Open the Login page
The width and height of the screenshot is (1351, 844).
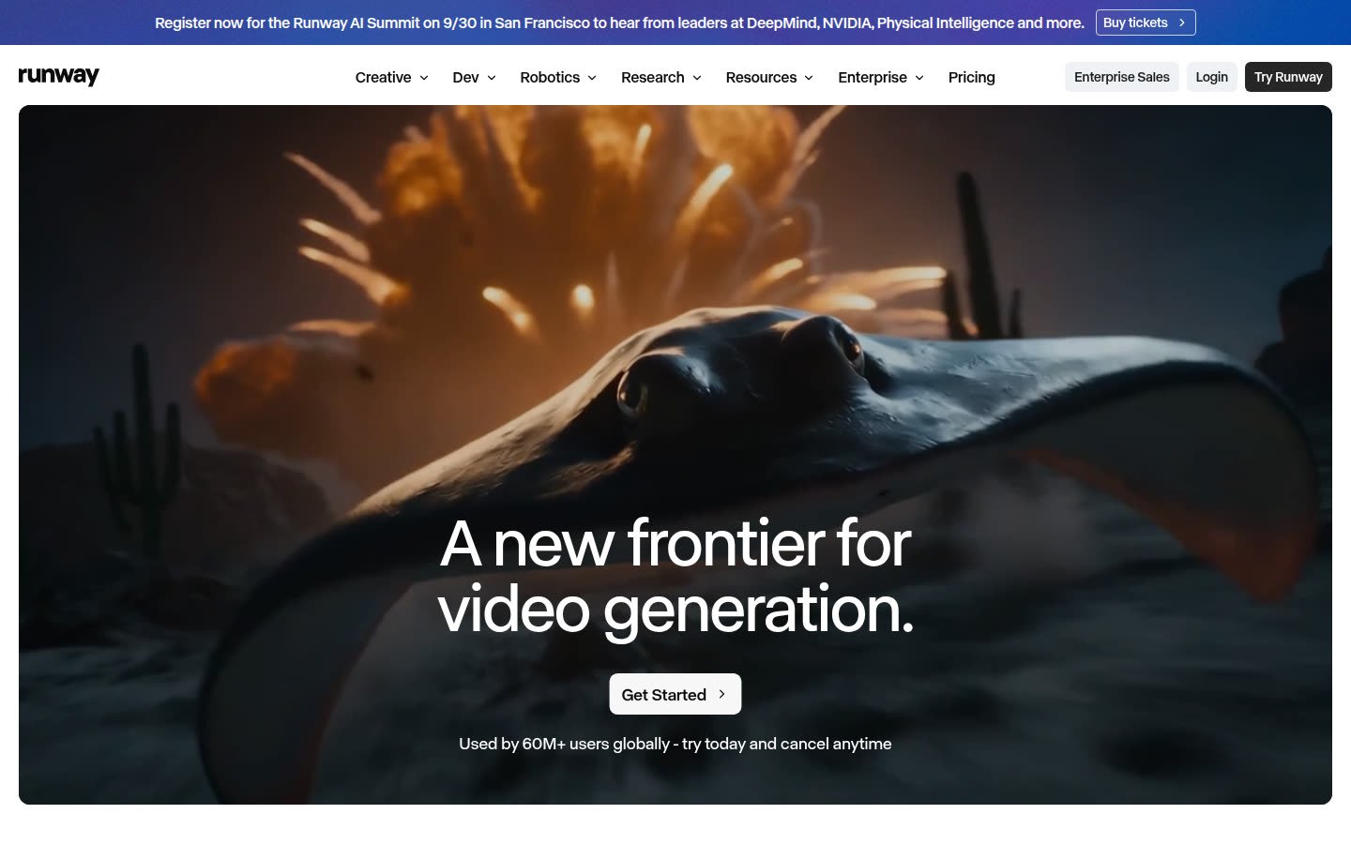[x=1211, y=77]
